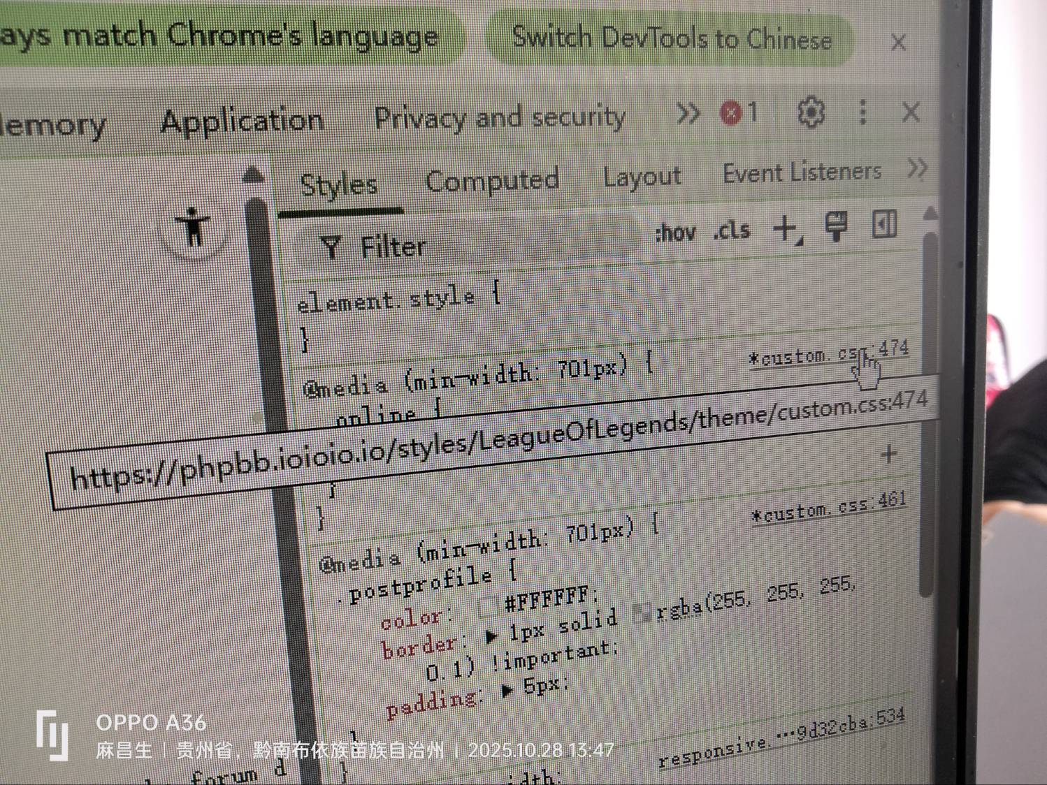
Task: Open the rendering emulation paintbrush icon
Action: click(836, 226)
